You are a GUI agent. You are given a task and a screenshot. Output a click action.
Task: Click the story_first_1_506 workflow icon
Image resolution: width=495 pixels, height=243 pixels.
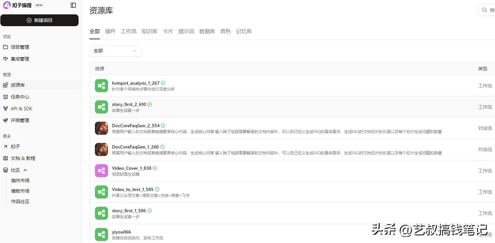(x=101, y=213)
